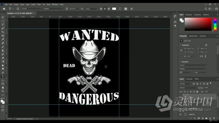
Task: Toggle text orientation in options bar
Action: 18,9
